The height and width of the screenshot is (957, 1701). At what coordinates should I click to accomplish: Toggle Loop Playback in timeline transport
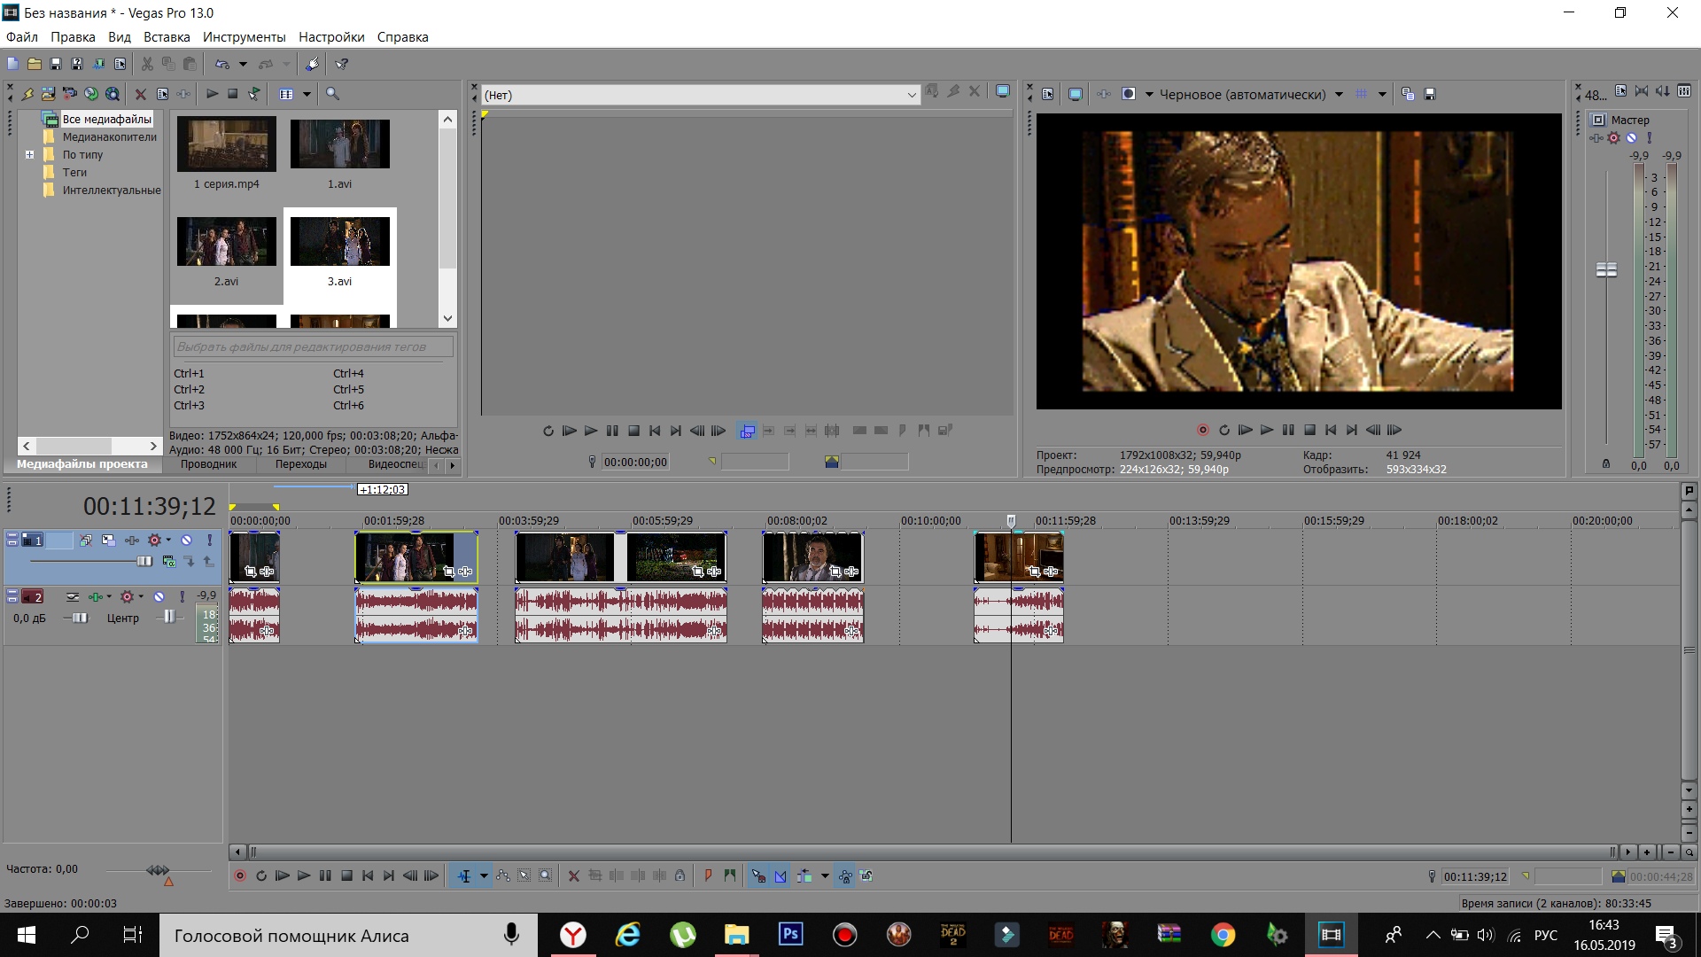click(x=261, y=875)
